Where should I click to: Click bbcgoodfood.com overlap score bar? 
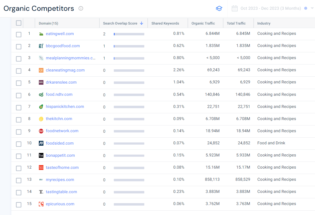click(x=129, y=46)
